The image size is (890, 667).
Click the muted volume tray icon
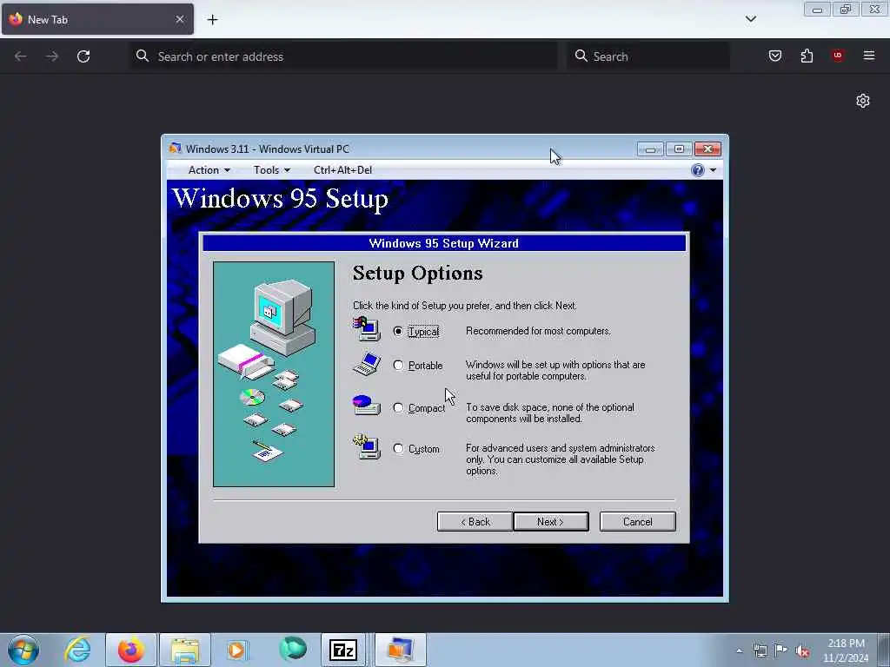pos(802,650)
